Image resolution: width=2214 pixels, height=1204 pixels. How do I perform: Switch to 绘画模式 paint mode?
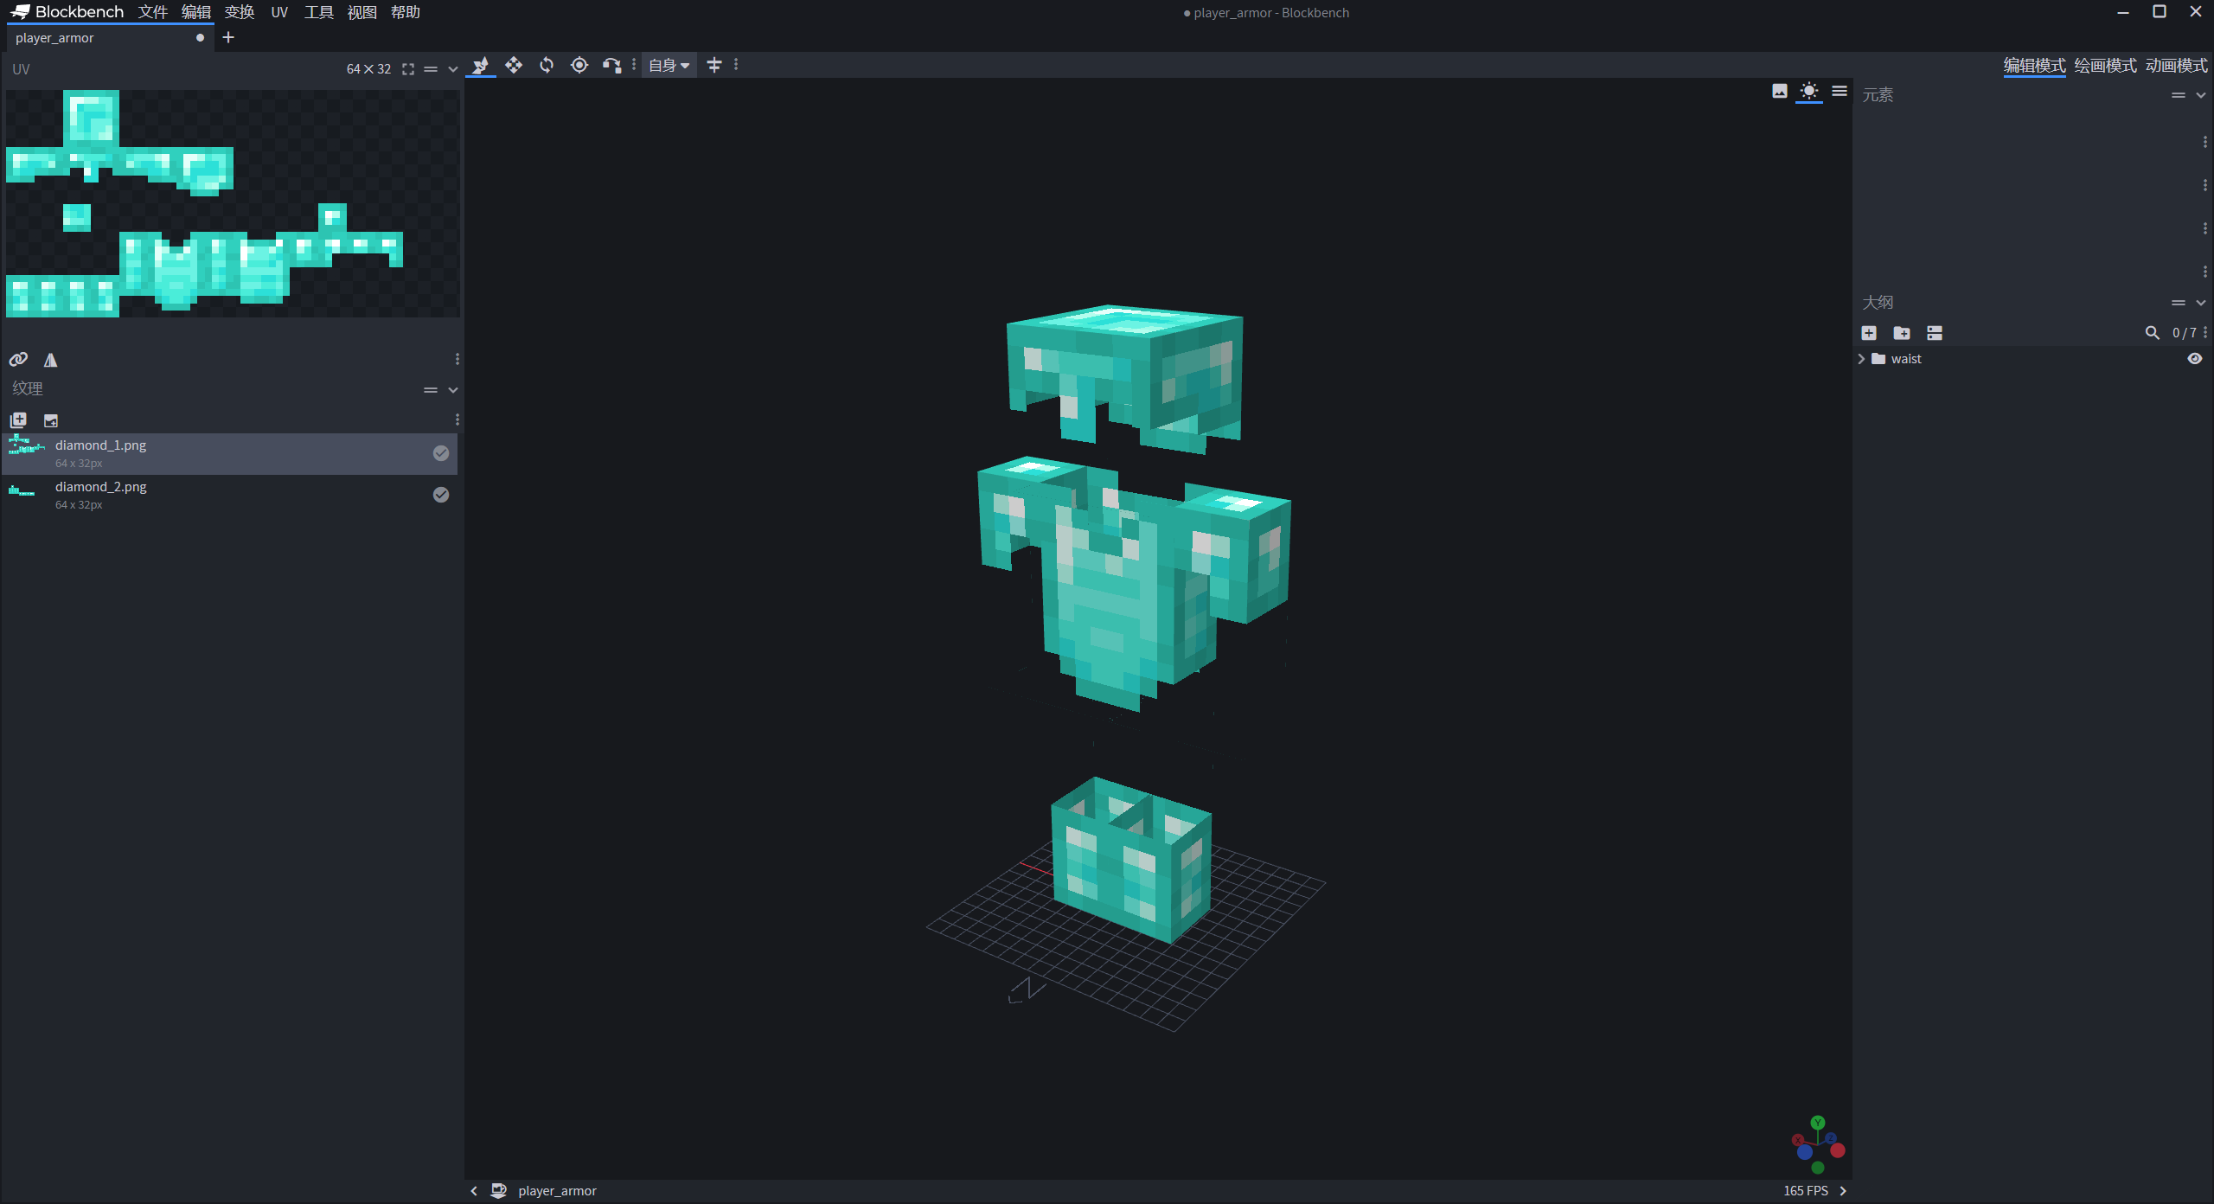point(2105,66)
